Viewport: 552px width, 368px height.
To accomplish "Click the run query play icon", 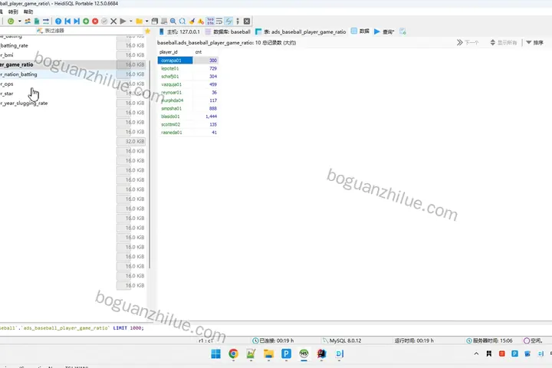I will coord(123,21).
